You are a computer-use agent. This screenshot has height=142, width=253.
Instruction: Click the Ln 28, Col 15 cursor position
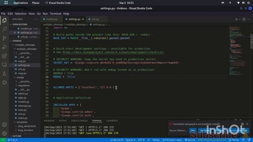click(117, 140)
